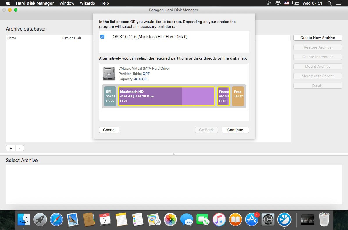
Task: Launch Launchpad rocket icon in Dock
Action: [40, 220]
